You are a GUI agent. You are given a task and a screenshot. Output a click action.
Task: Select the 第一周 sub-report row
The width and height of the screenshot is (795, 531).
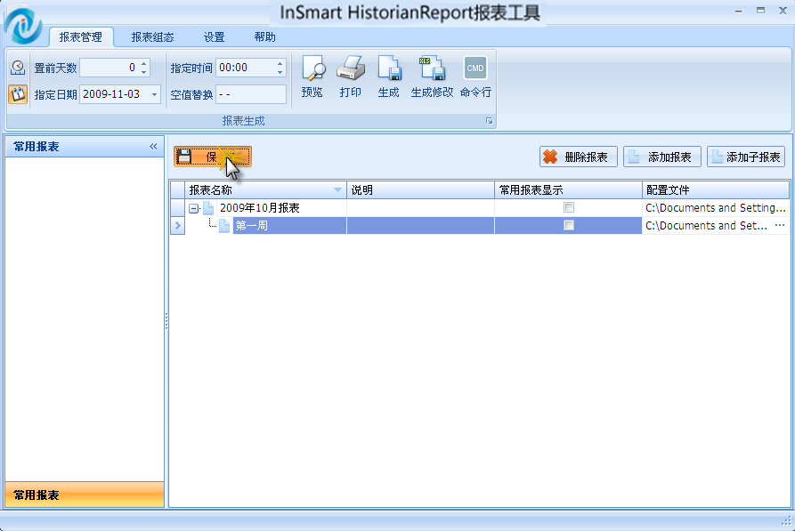pos(479,225)
